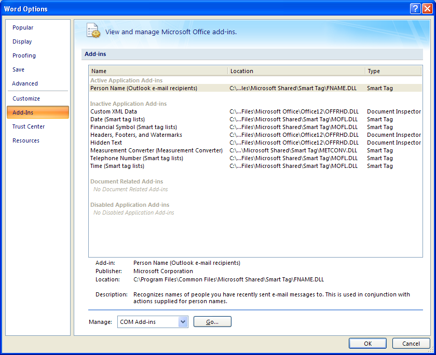Sort by the Name column header
This screenshot has width=436, height=355.
coord(158,71)
